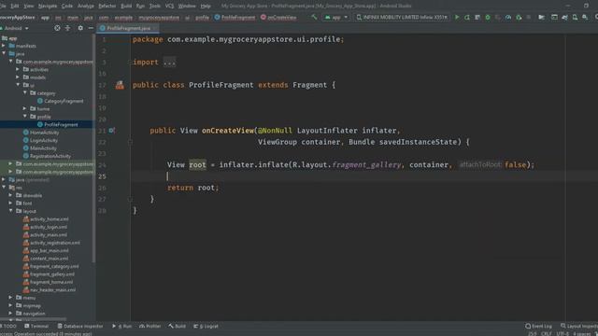Collapse the java folder
This screenshot has height=336, width=598.
tap(4, 54)
